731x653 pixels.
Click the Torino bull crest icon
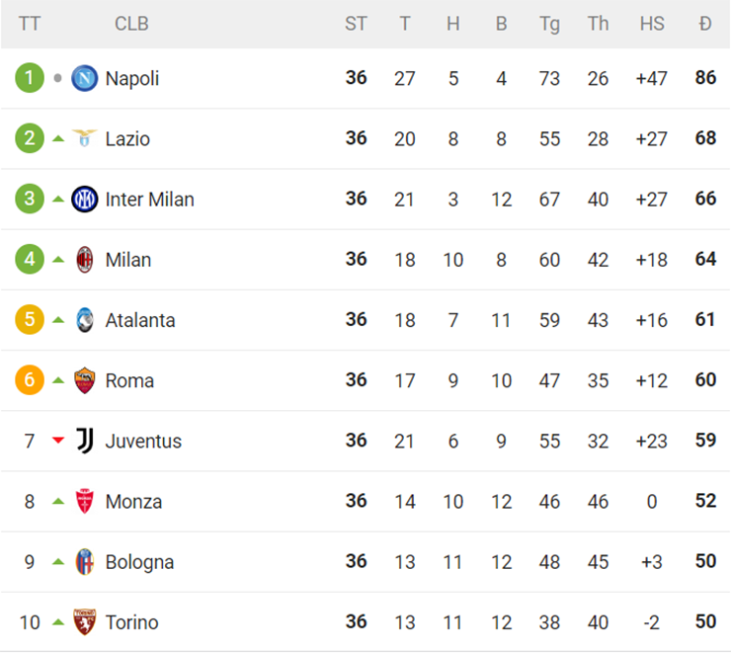point(85,622)
